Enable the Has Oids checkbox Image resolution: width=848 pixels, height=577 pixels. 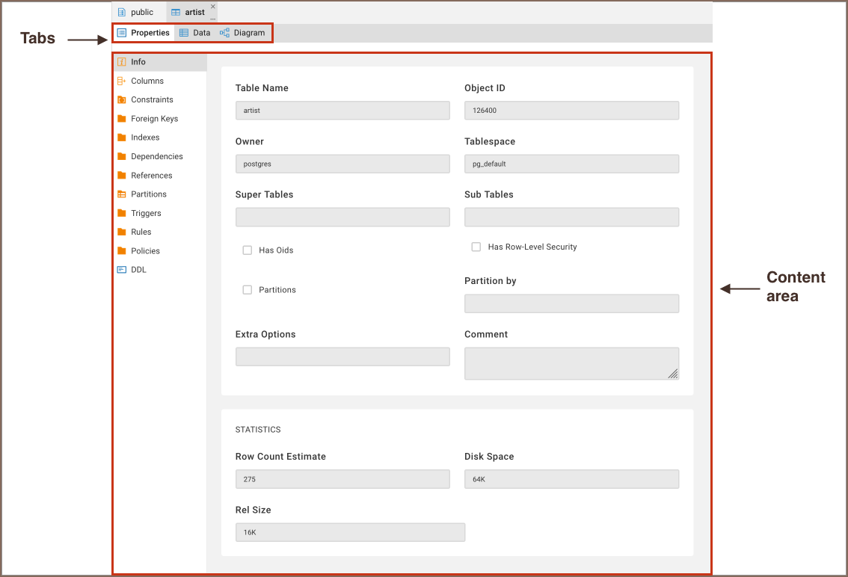click(247, 250)
